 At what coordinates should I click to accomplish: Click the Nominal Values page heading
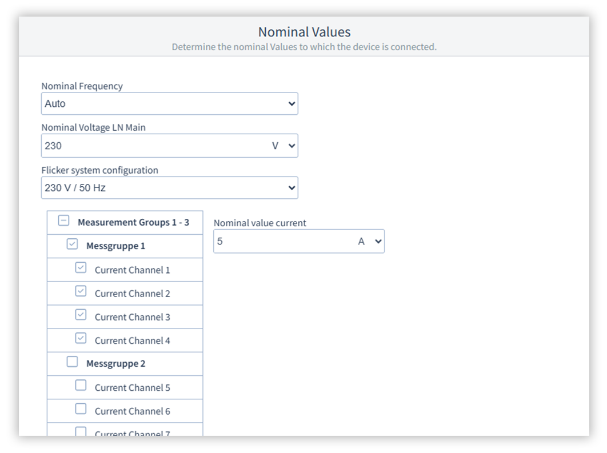[304, 32]
